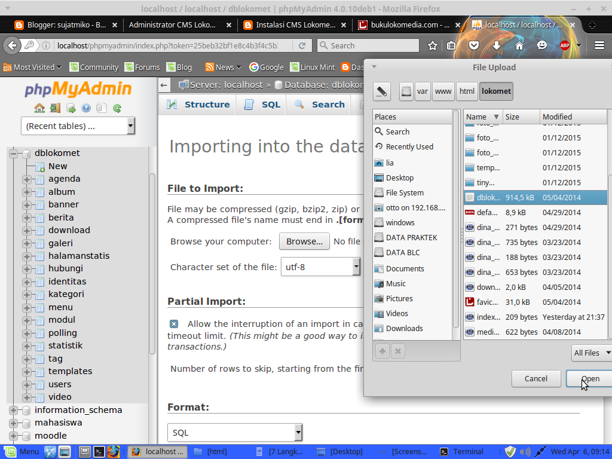Click the Adblock Plus ABP icon
The width and height of the screenshot is (612, 459).
pos(565,45)
